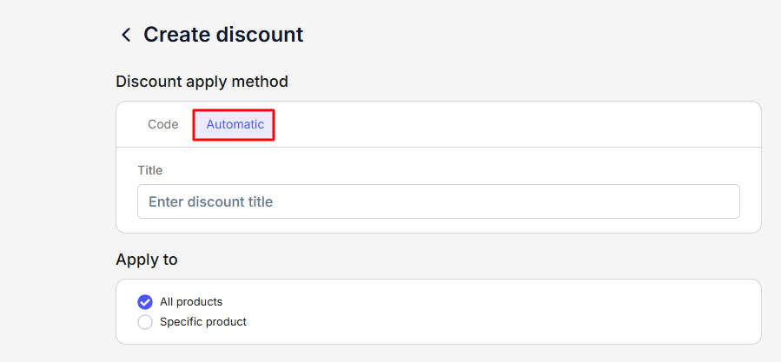Choose the Specific product radio button
The image size is (781, 362).
(x=145, y=322)
